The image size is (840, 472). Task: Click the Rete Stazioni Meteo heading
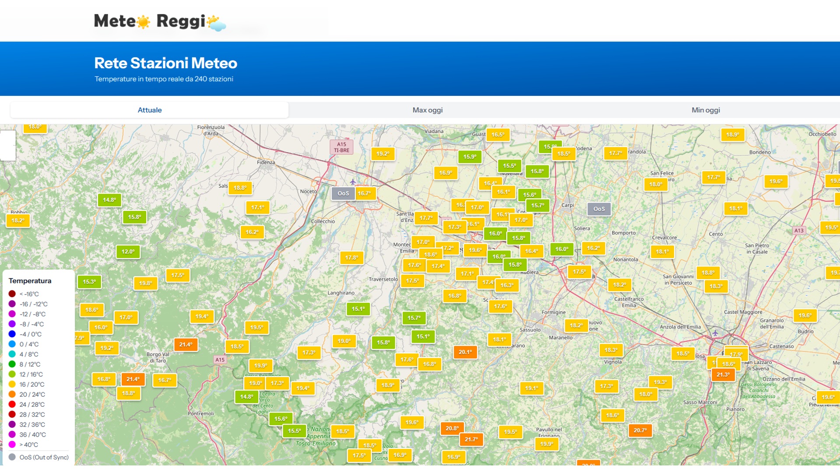165,63
